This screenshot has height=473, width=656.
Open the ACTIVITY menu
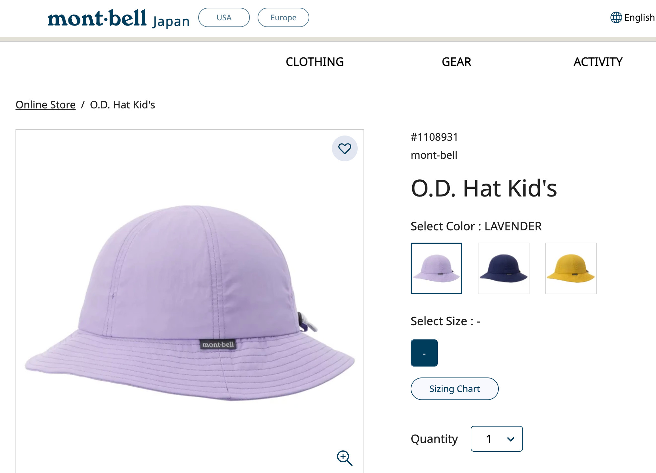coord(598,62)
